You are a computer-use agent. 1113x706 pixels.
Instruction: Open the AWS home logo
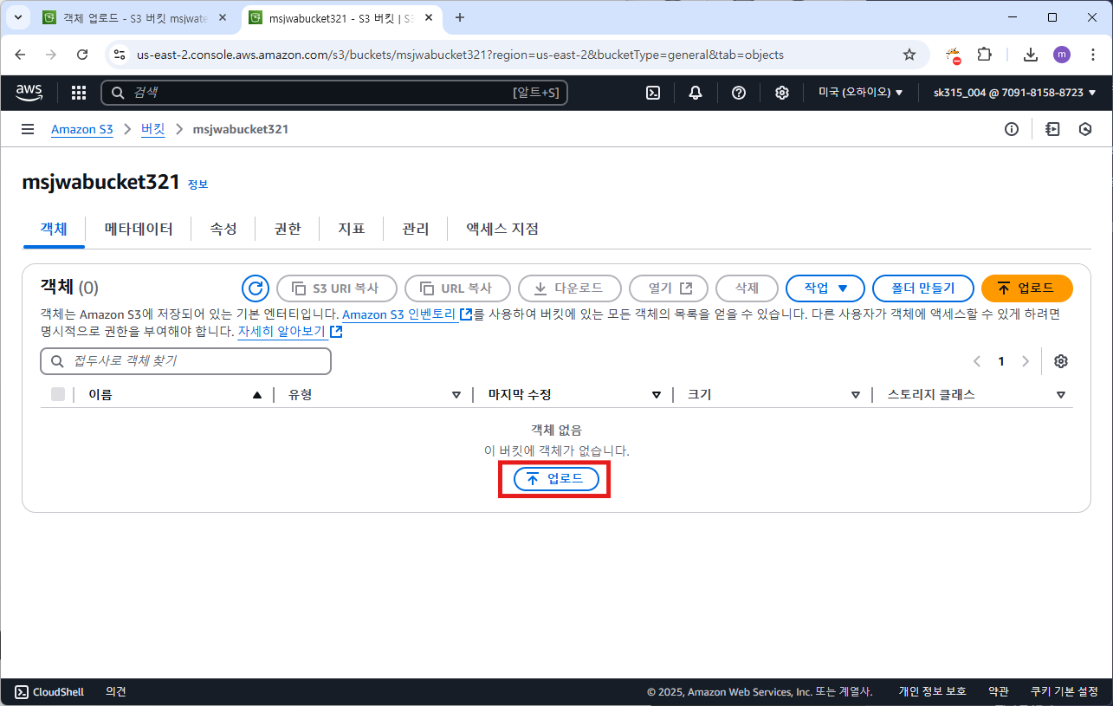pyautogui.click(x=29, y=92)
